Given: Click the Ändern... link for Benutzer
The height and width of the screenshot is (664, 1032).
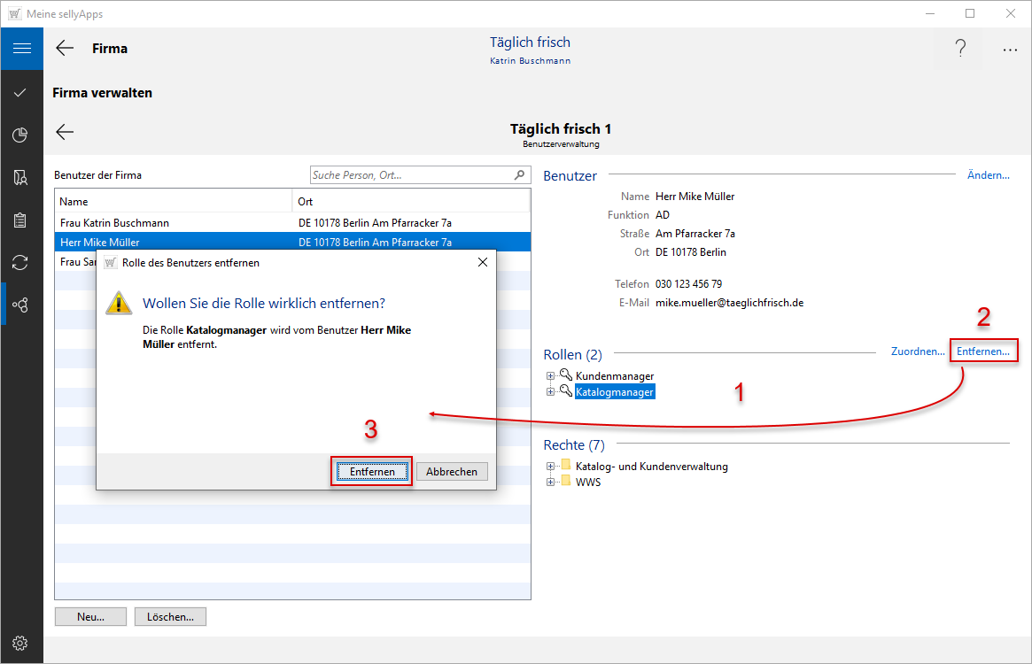Looking at the screenshot, I should tap(988, 175).
